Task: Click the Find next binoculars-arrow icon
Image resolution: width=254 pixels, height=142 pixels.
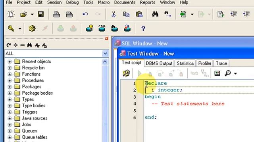Action: pyautogui.click(x=167, y=14)
